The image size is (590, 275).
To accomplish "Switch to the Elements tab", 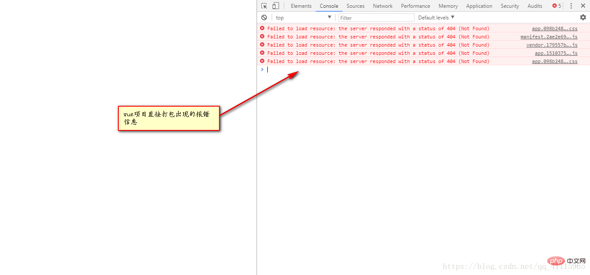I will [x=301, y=6].
